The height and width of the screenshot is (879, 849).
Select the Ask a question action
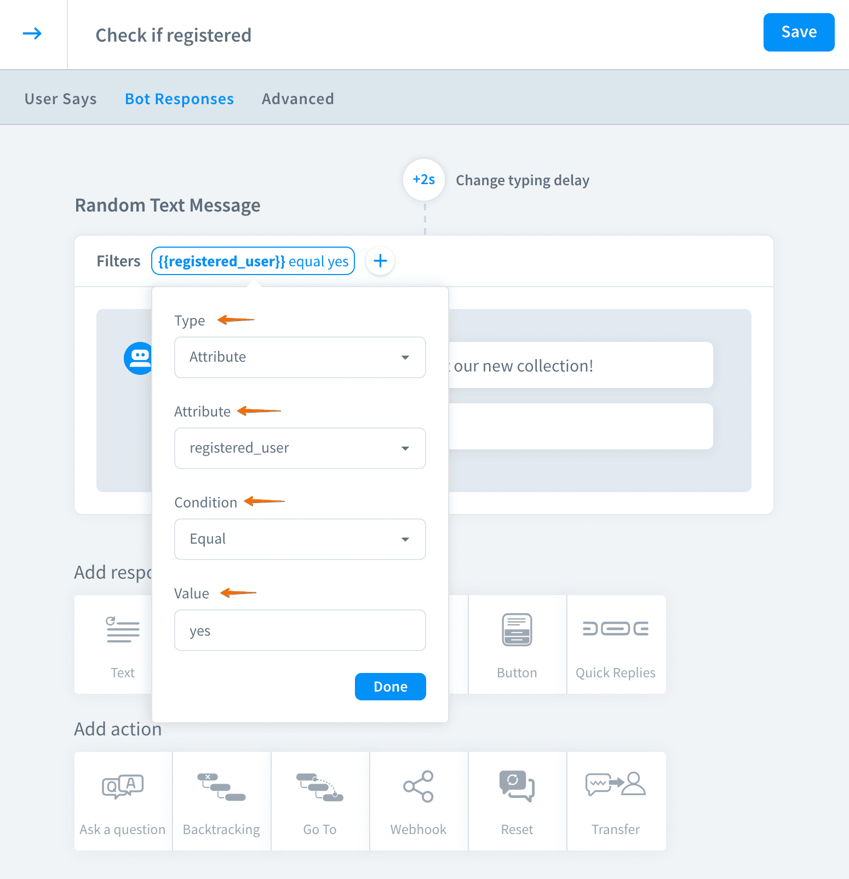(x=123, y=801)
